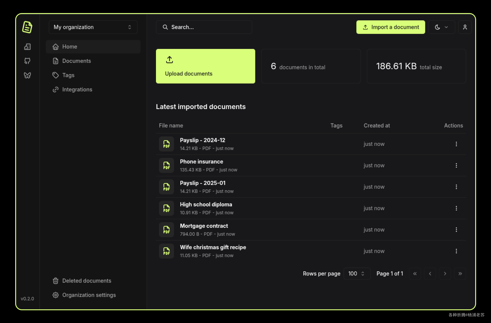Open Documents in sidebar
Viewport: 491px width, 323px height.
pyautogui.click(x=93, y=61)
